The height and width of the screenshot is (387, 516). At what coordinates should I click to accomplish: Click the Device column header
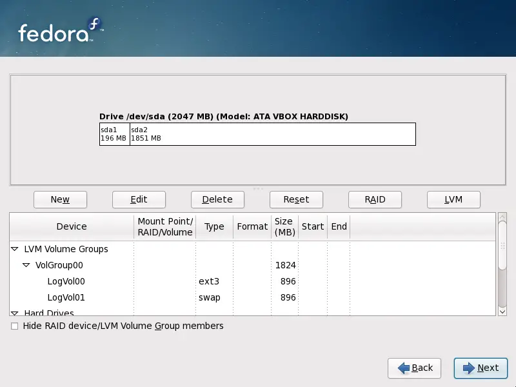[71, 226]
